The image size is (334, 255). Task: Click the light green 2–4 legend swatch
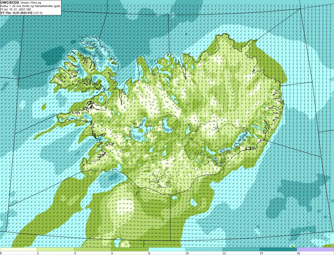click(x=56, y=250)
